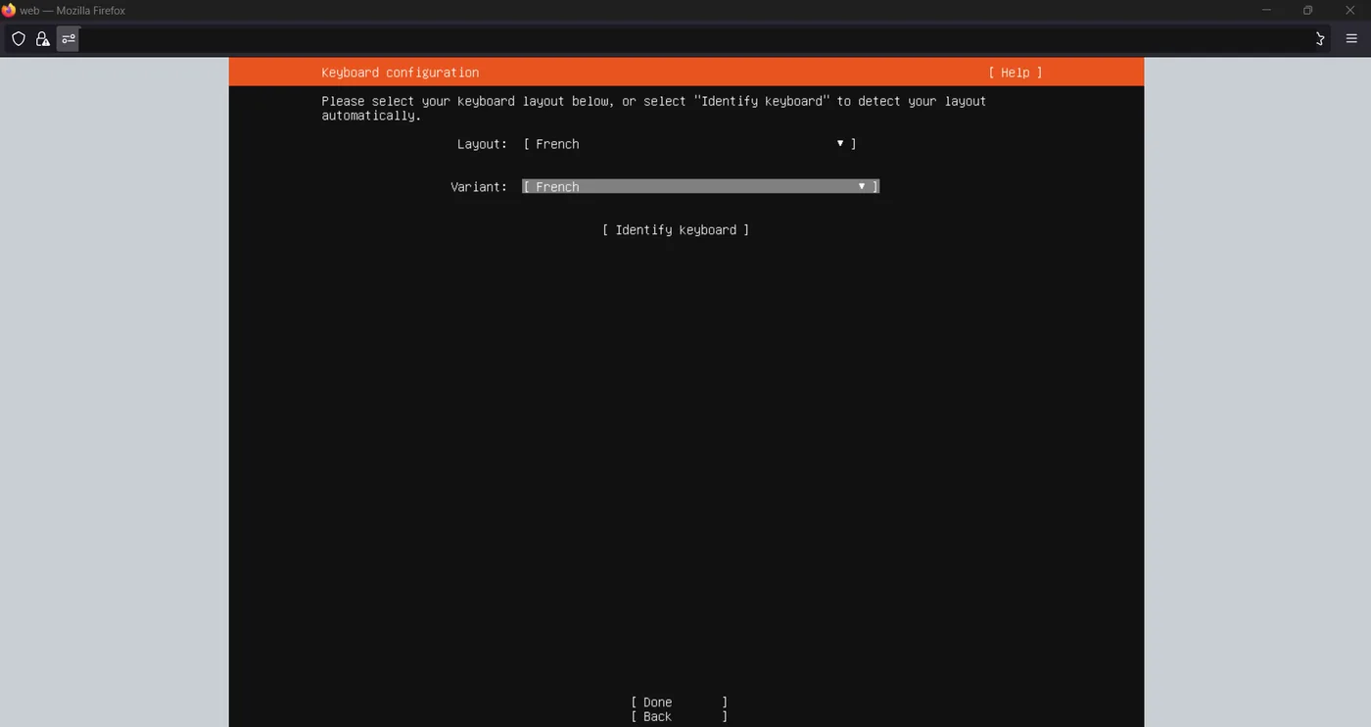Restore down the Firefox window
1371x727 pixels.
click(1307, 11)
